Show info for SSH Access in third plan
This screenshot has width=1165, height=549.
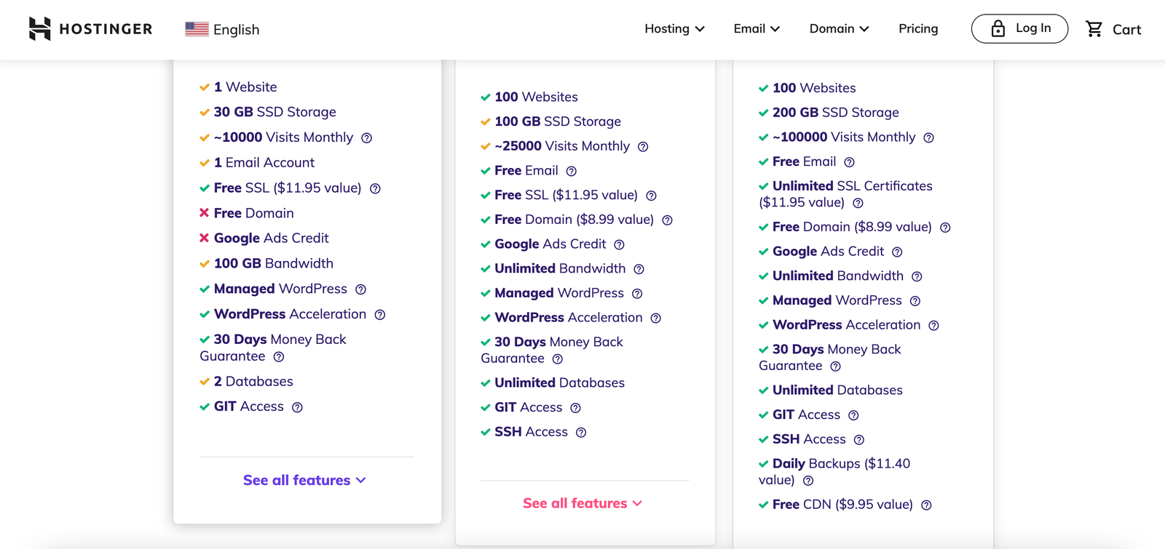[x=859, y=440]
